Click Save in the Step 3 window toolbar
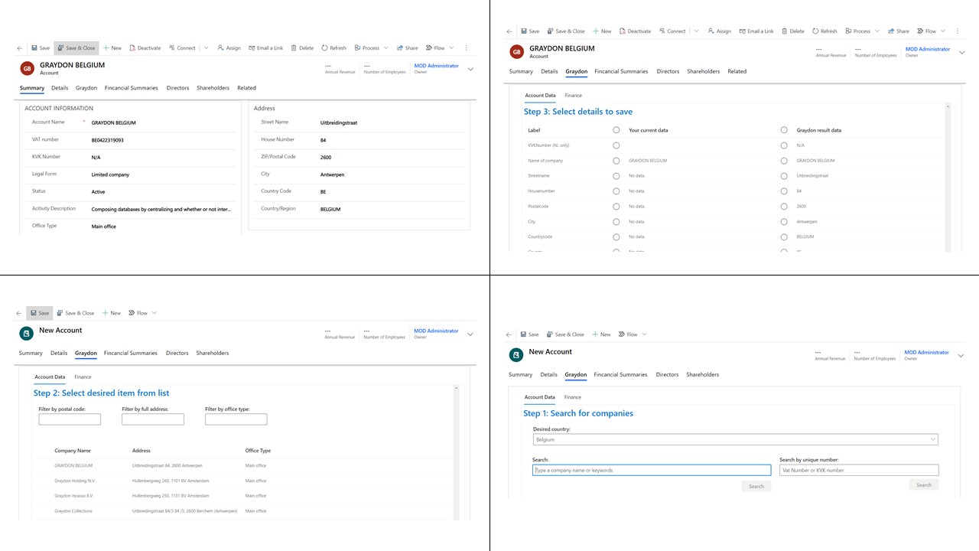This screenshot has height=551, width=979. [530, 31]
